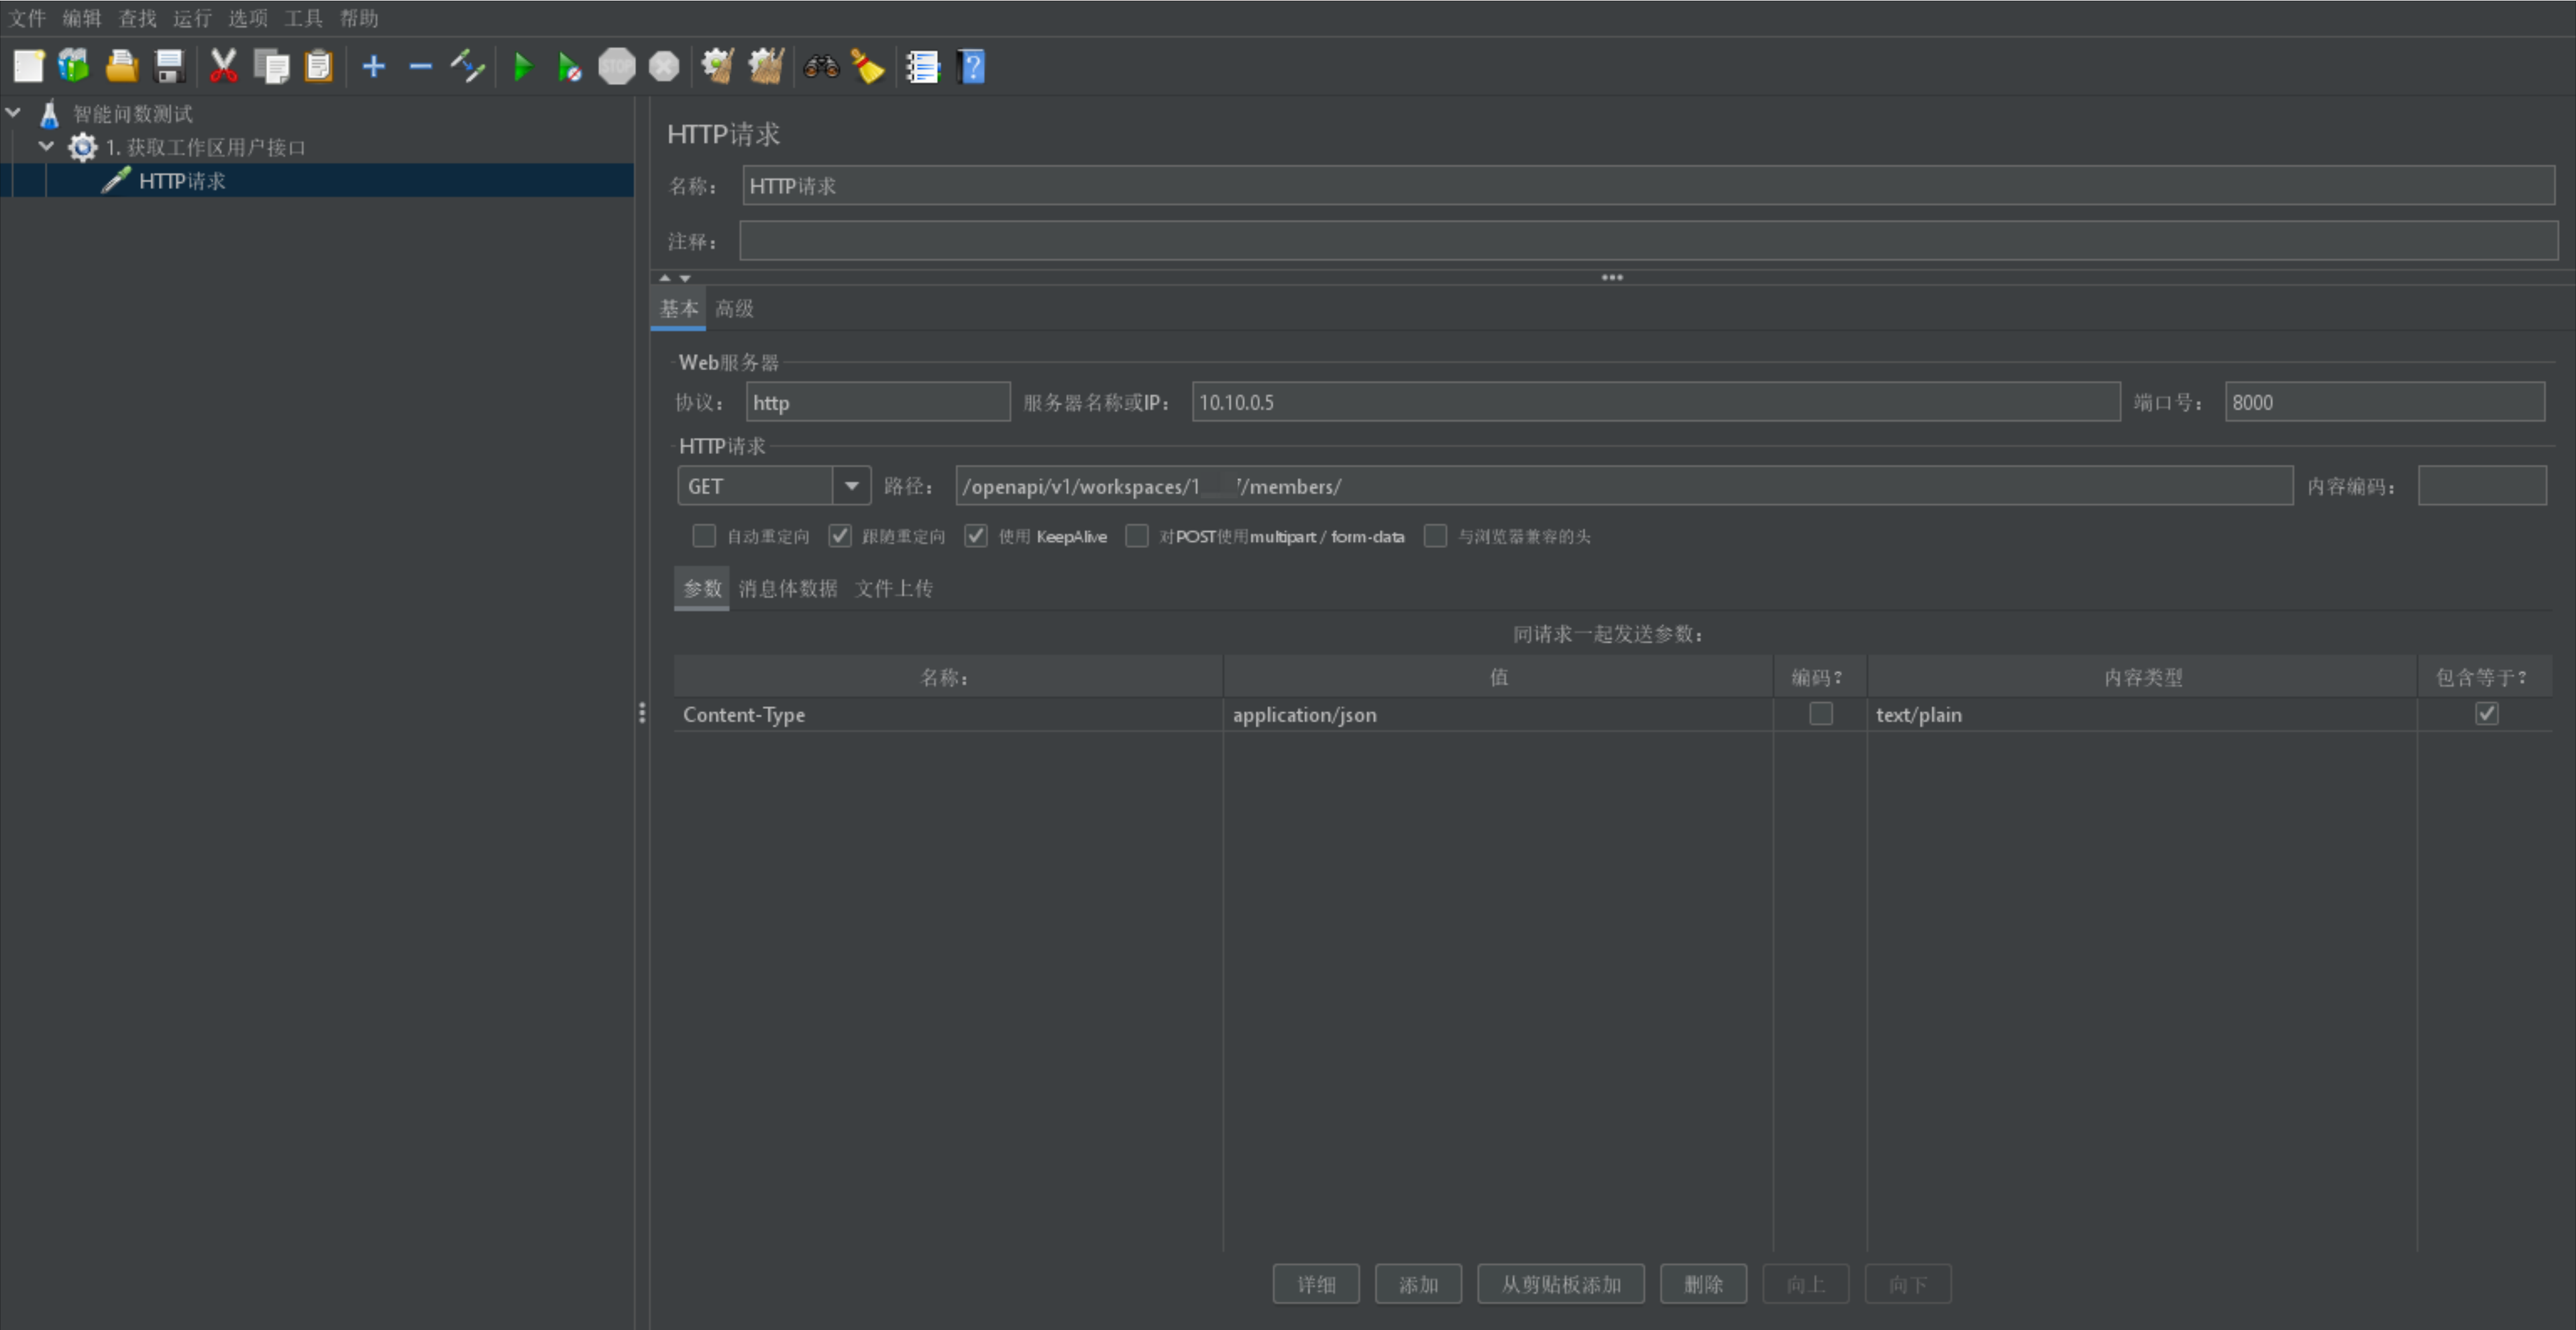Reset search with brush icon

pyautogui.click(x=867, y=67)
